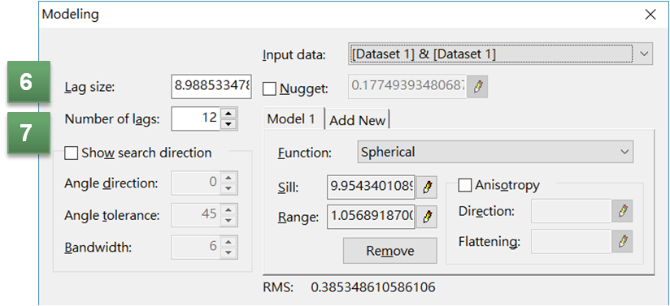Close the Modeling dialog
This screenshot has height=306, width=670.
650,15
